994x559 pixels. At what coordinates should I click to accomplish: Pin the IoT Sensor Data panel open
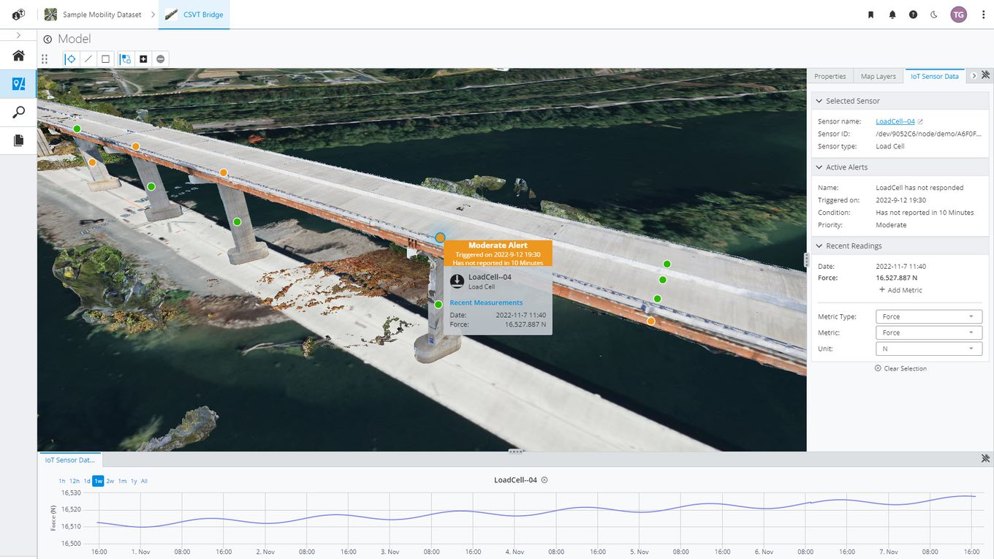(985, 75)
